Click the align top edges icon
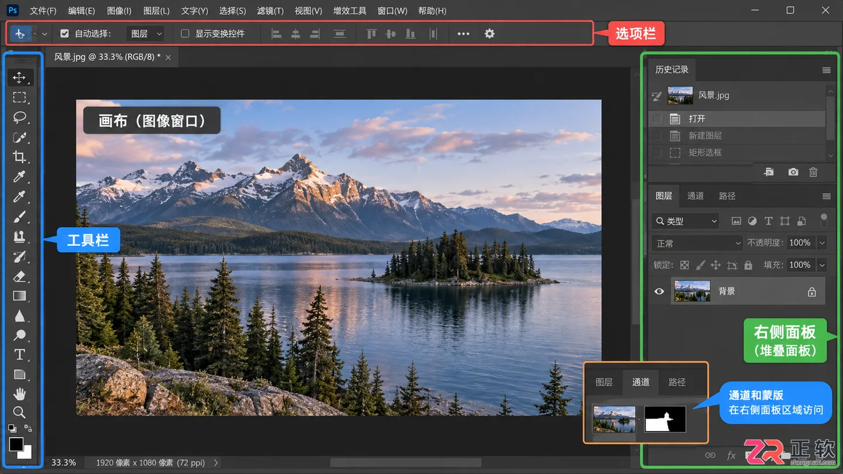 (x=371, y=34)
